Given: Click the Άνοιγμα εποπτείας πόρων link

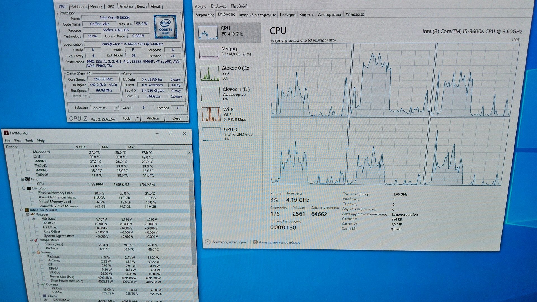Looking at the screenshot, I should tap(279, 242).
